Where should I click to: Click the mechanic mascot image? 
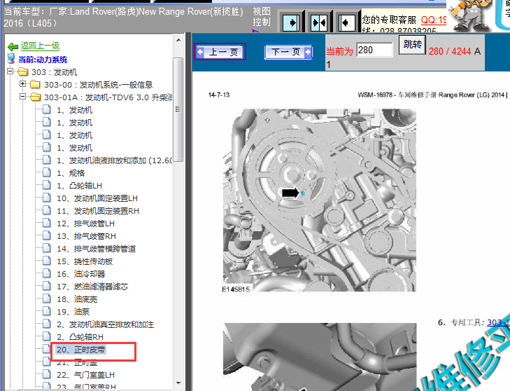pyautogui.click(x=470, y=15)
